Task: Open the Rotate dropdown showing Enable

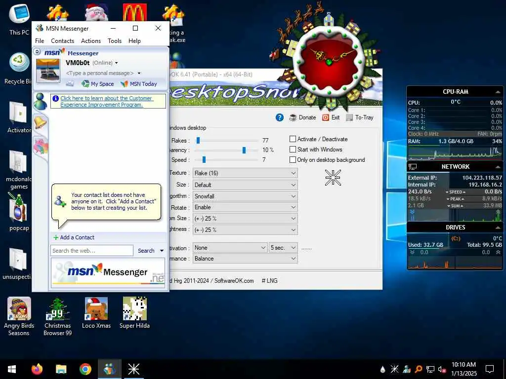Action: (245, 207)
